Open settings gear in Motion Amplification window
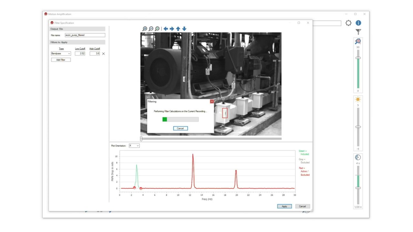413x232 pixels. pyautogui.click(x=348, y=23)
